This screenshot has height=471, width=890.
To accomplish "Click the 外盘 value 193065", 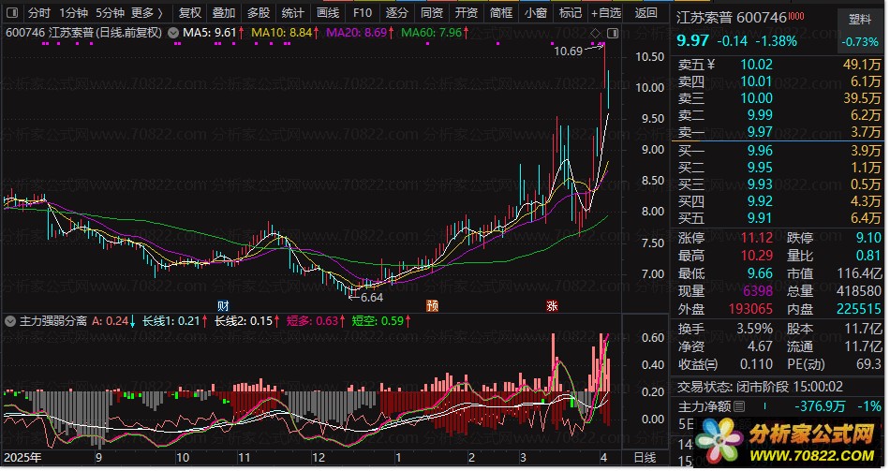I will (x=750, y=309).
